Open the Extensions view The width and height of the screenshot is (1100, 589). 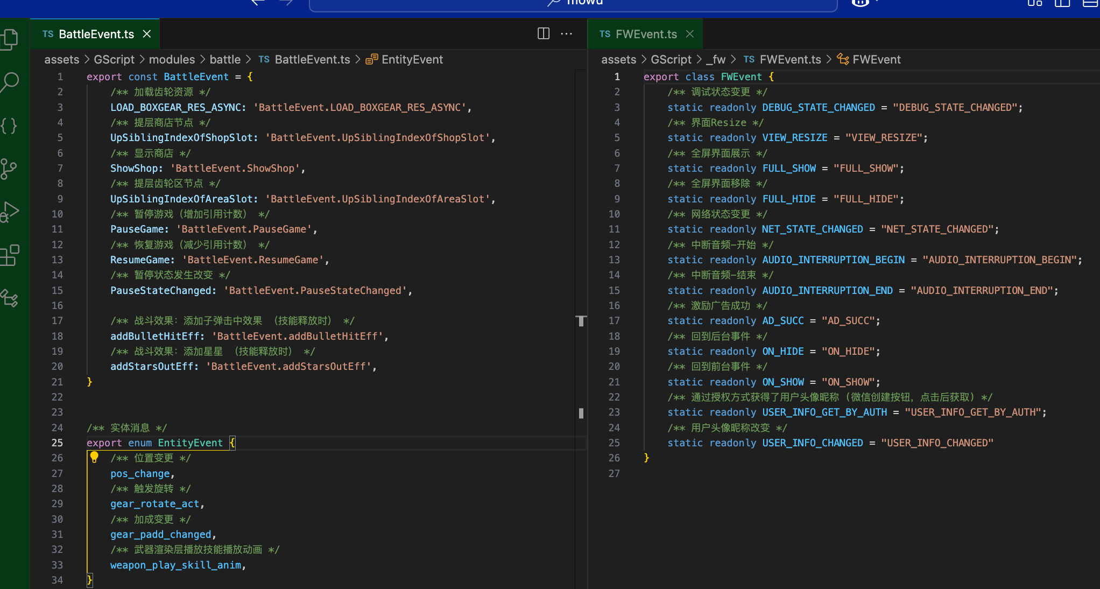(x=10, y=255)
